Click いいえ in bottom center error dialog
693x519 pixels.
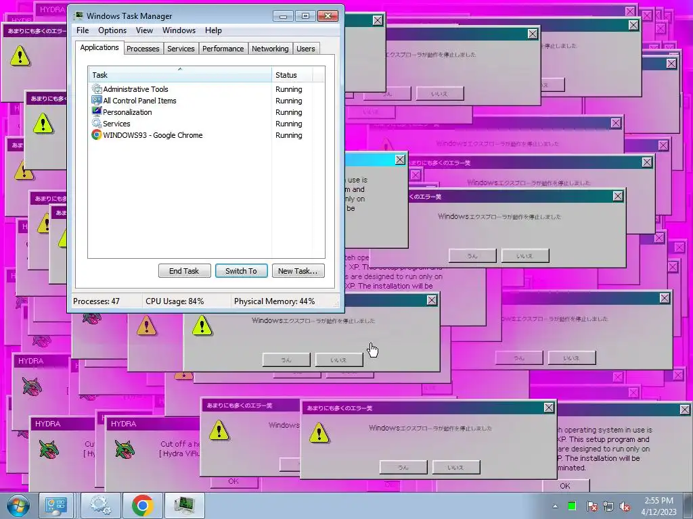(456, 468)
